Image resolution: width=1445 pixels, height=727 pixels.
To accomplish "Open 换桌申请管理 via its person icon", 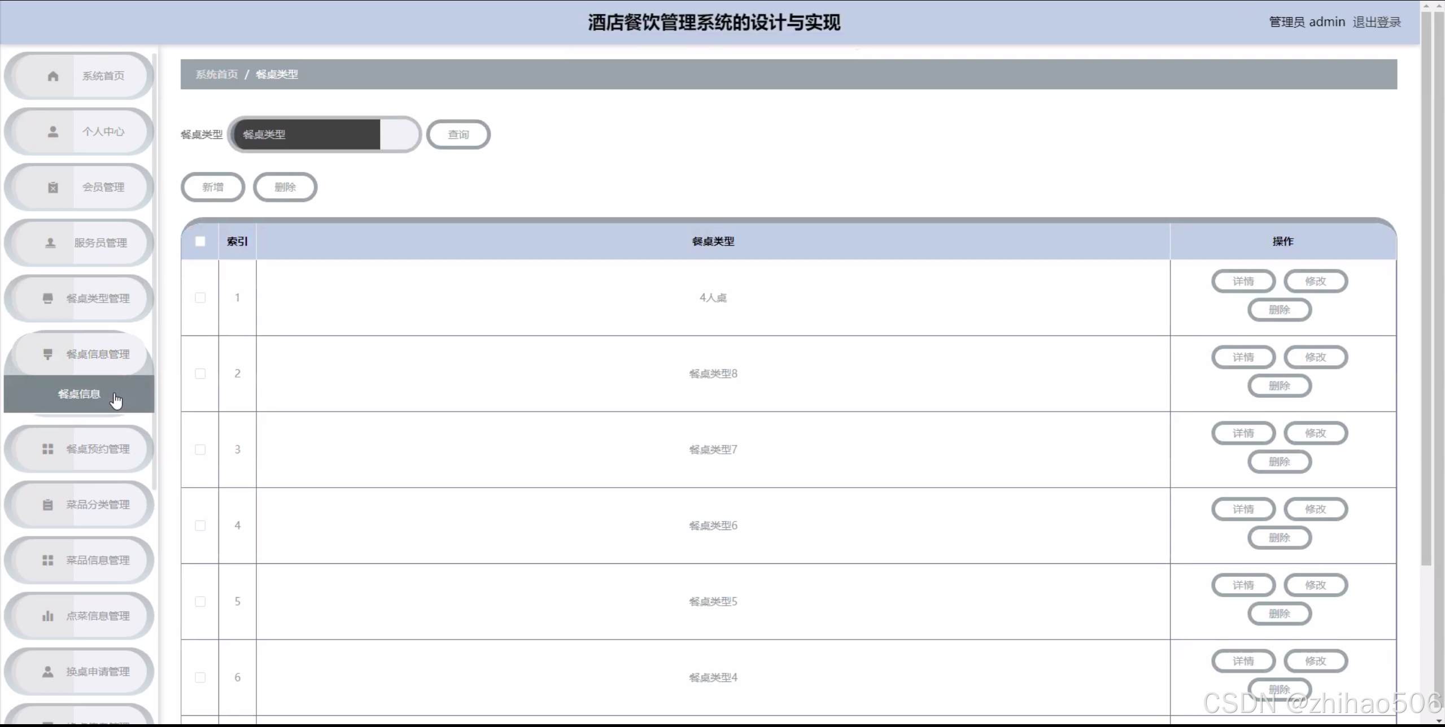I will [47, 671].
